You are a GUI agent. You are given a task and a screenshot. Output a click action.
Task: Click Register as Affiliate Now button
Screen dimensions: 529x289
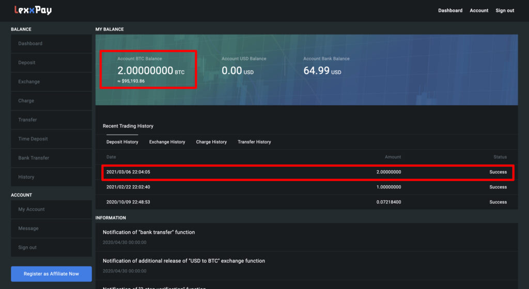point(51,274)
